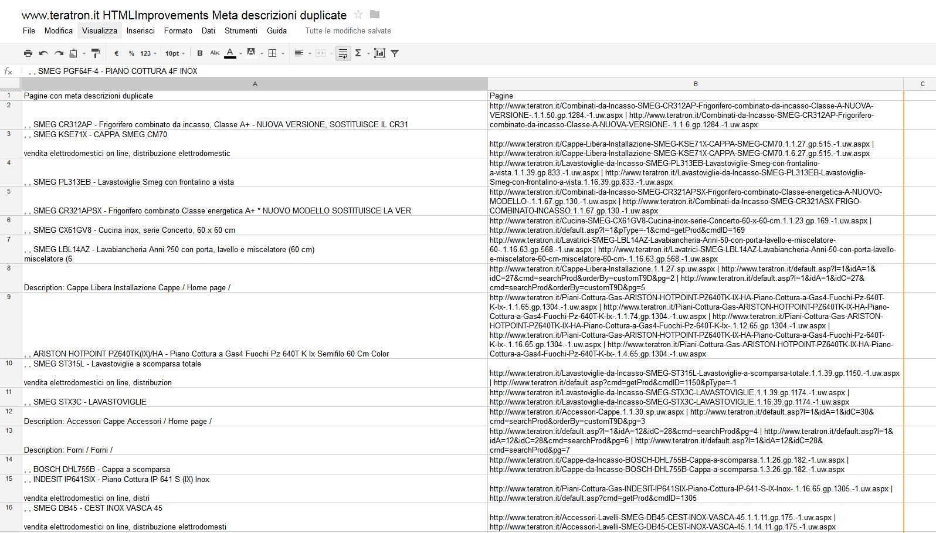The image size is (936, 533).
Task: Click the merge cells icon
Action: 321,53
